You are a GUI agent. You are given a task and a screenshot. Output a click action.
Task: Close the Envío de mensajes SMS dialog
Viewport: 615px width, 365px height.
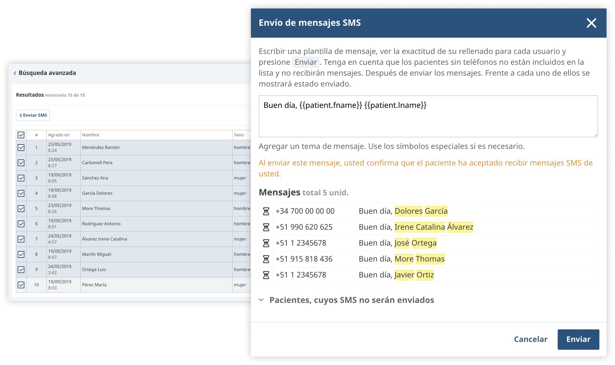[591, 23]
